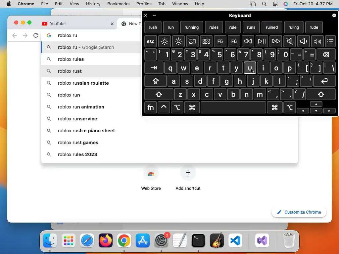
Task: Click the play/pause media key
Action: (262, 41)
